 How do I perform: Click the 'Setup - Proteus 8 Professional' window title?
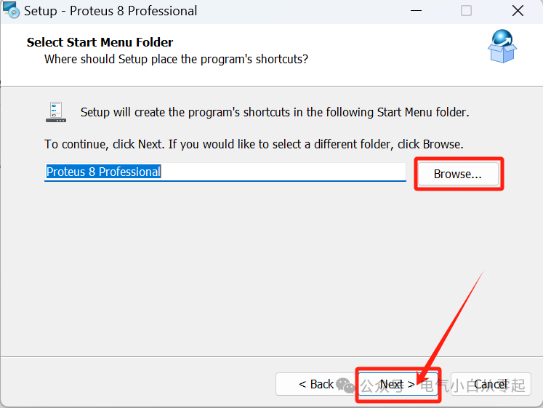(x=110, y=11)
